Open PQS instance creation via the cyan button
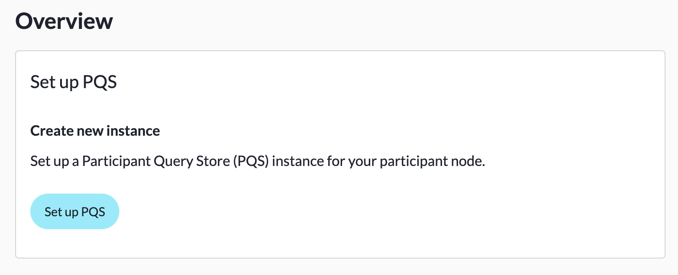 coord(75,211)
